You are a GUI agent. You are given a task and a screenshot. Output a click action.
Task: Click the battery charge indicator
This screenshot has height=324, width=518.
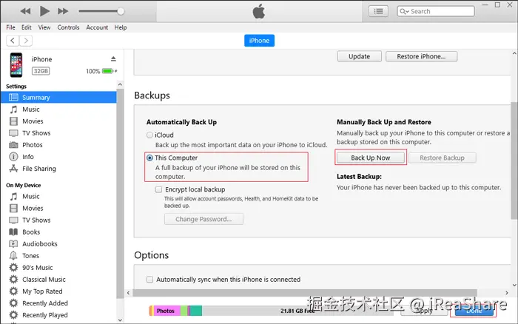[108, 71]
